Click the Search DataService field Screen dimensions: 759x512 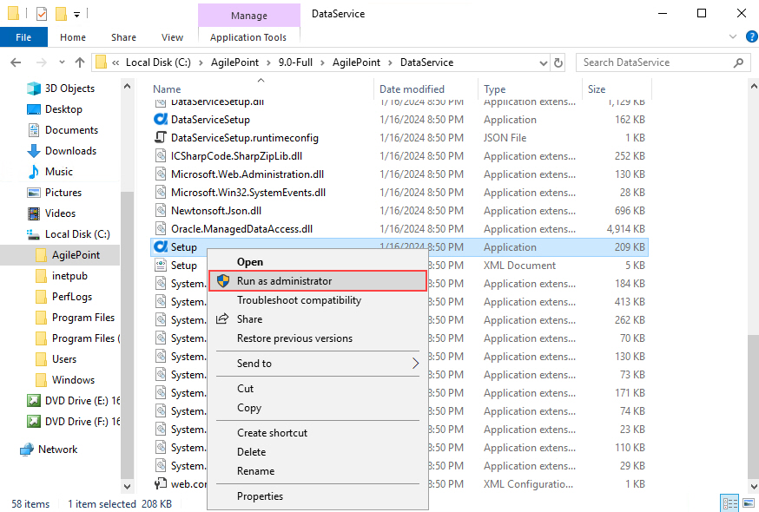click(x=664, y=62)
